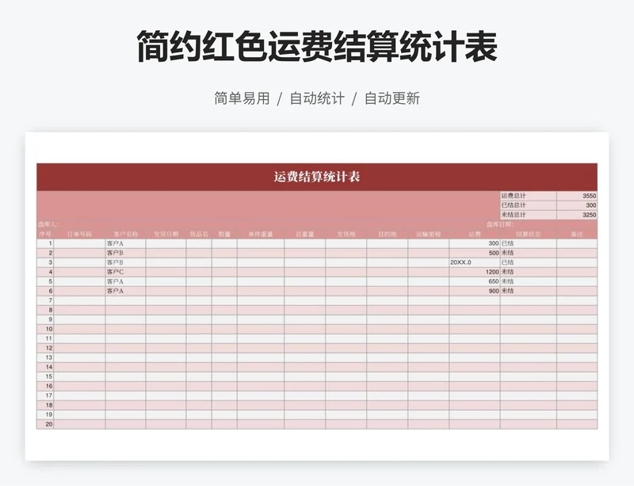Click the empty 订单号码 cell in row 1
The image size is (634, 486).
click(80, 243)
